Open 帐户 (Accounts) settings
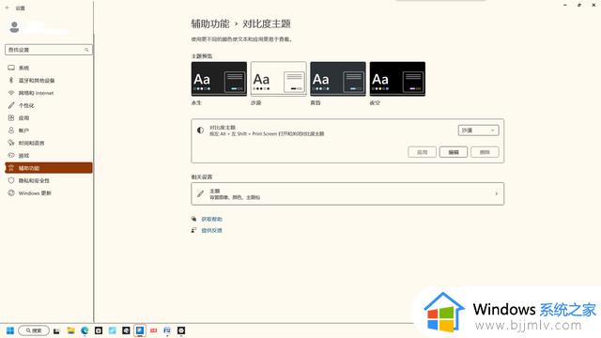The width and height of the screenshot is (601, 338). tap(49, 131)
